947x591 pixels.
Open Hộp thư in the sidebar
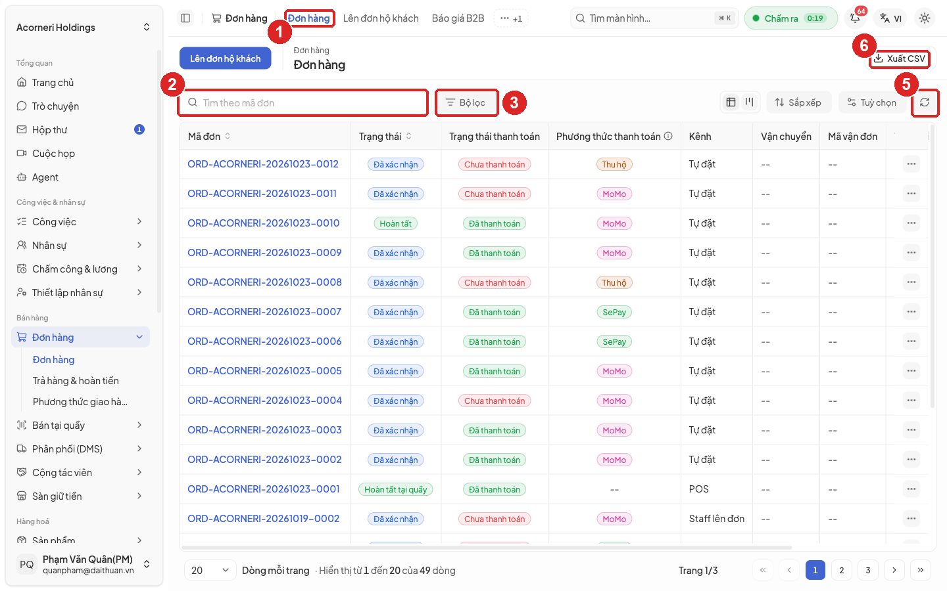[x=81, y=130]
